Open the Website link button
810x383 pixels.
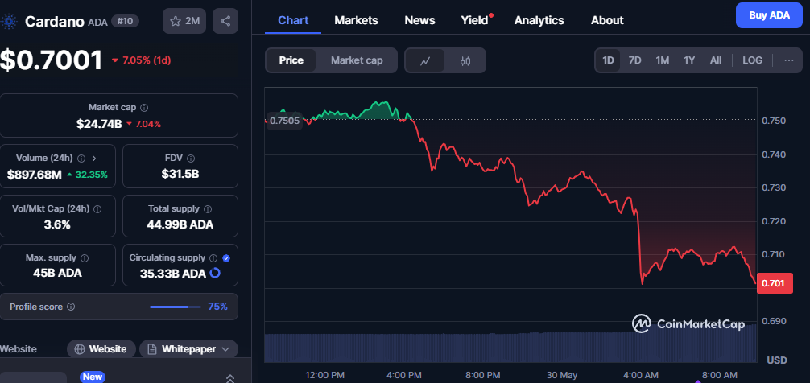[x=101, y=349]
